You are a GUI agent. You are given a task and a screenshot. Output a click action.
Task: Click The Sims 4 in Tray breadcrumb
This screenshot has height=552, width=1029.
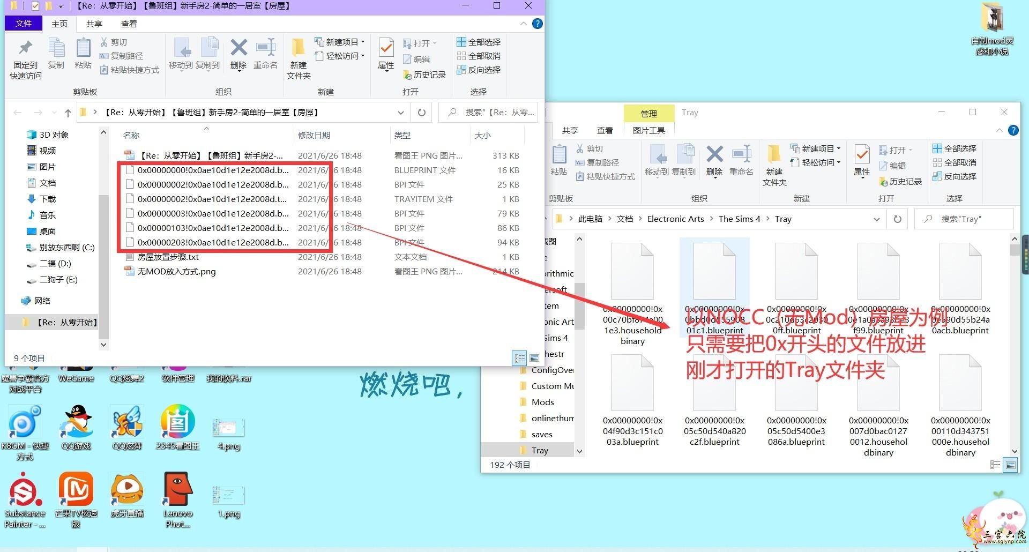click(739, 219)
